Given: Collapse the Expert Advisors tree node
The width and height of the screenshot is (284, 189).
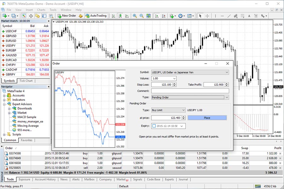Looking at the screenshot, I should click(x=4, y=104).
